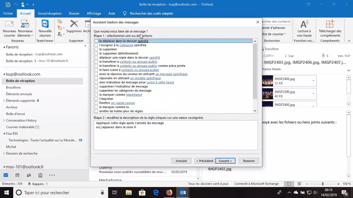
Task: Click zoom in plus on status bar
Action: (x=338, y=184)
